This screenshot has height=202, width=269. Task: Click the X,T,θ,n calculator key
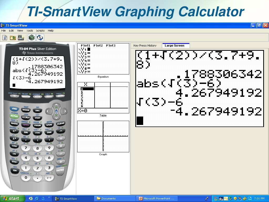click(26, 118)
